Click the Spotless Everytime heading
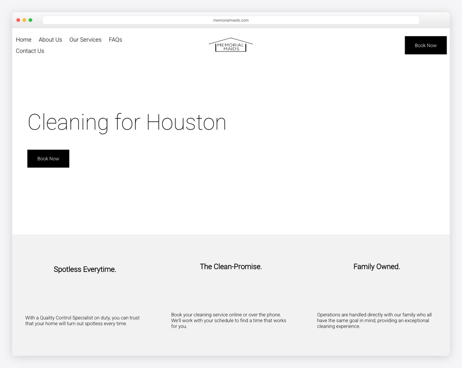The height and width of the screenshot is (368, 462). point(85,269)
